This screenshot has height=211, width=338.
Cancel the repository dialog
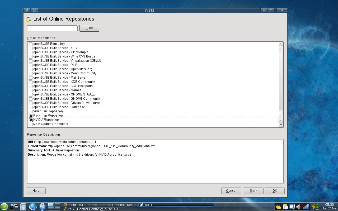[x=231, y=191]
